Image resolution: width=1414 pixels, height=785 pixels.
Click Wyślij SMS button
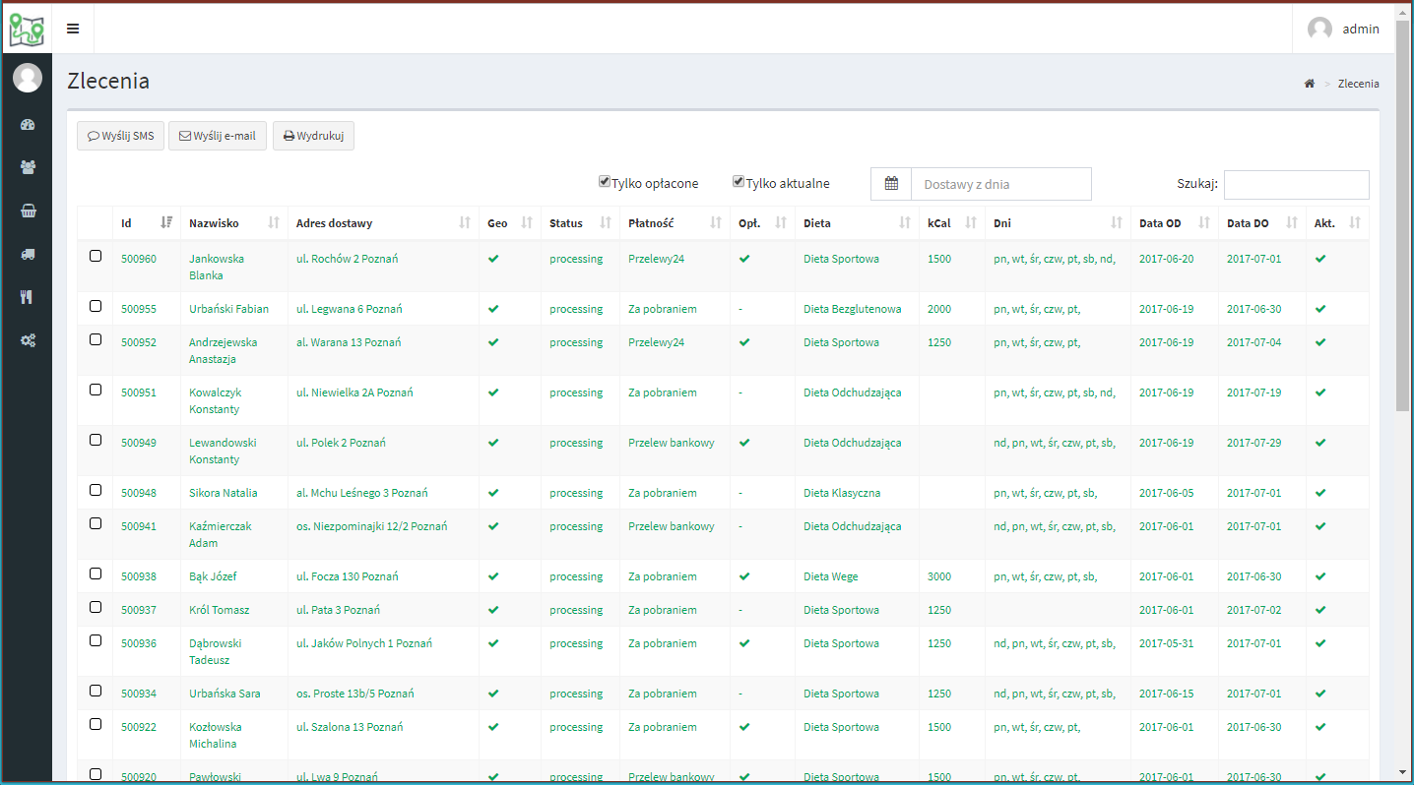click(121, 136)
